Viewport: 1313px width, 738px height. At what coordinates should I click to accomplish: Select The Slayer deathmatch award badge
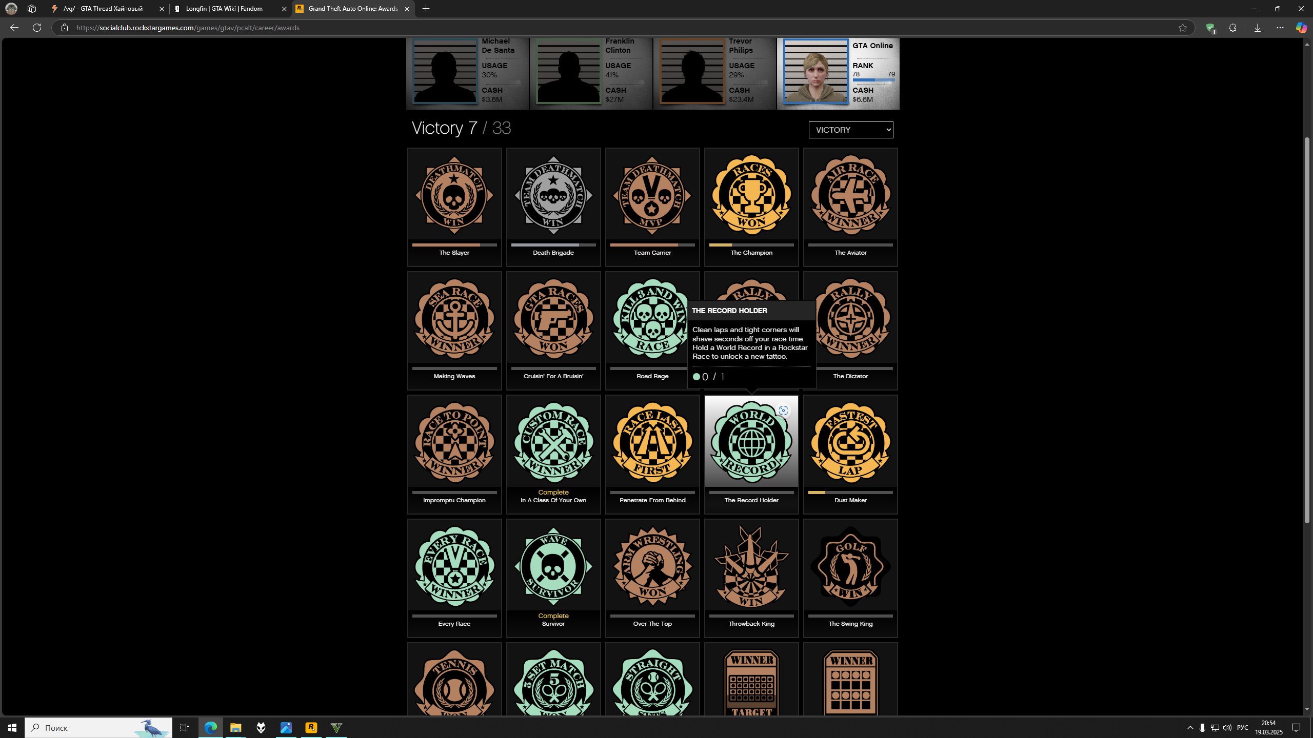tap(454, 195)
